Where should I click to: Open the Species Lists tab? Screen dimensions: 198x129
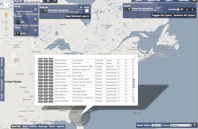[153, 1]
